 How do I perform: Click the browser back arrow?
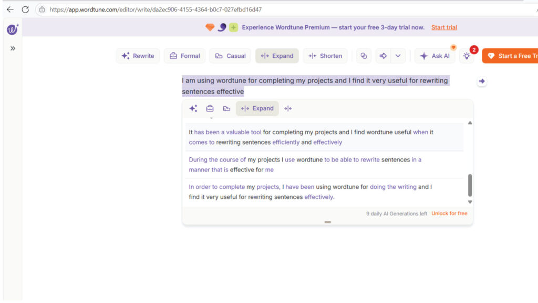point(10,9)
